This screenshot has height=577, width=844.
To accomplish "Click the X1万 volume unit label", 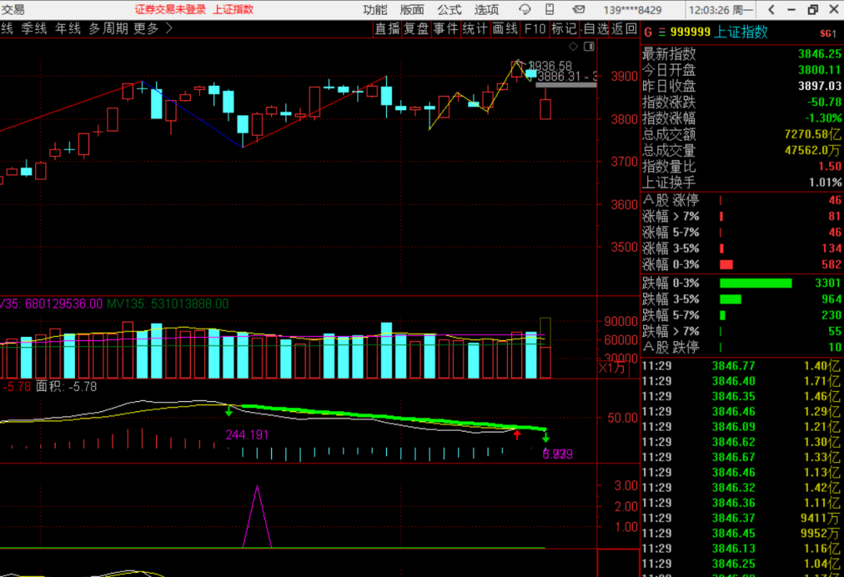I will click(612, 368).
